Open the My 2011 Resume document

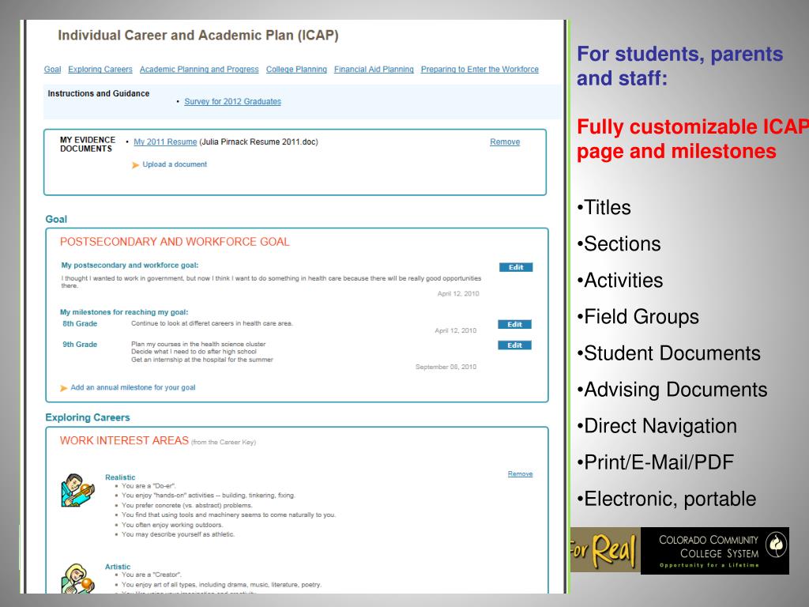tap(165, 142)
